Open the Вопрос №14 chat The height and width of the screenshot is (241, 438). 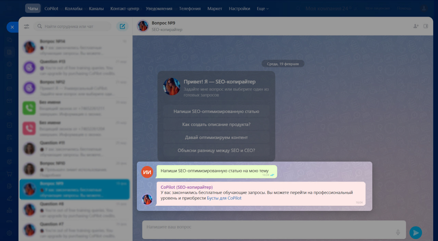[75, 47]
